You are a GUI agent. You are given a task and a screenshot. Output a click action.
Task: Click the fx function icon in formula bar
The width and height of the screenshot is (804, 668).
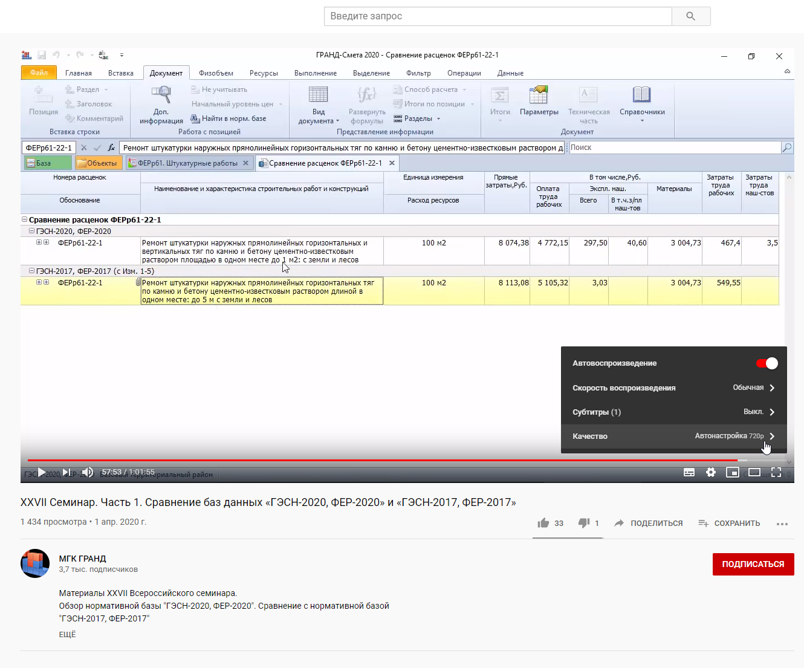(111, 148)
